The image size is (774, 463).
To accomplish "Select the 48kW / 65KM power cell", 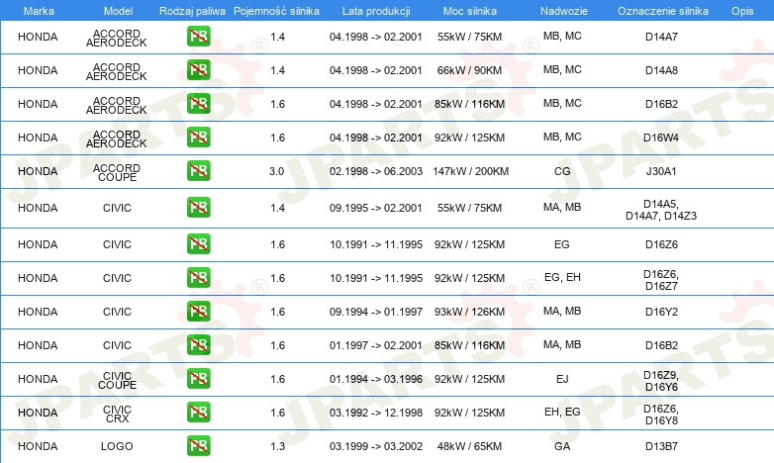I will pyautogui.click(x=469, y=447).
